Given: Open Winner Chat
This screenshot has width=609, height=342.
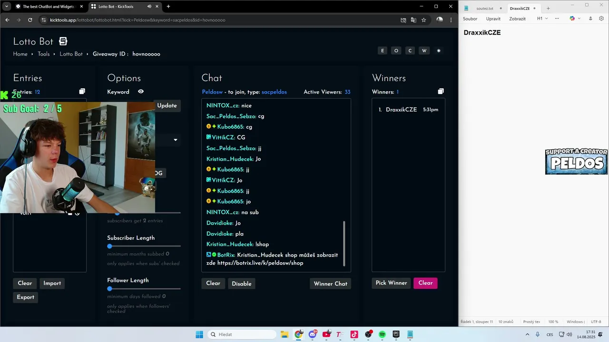Looking at the screenshot, I should (x=331, y=284).
